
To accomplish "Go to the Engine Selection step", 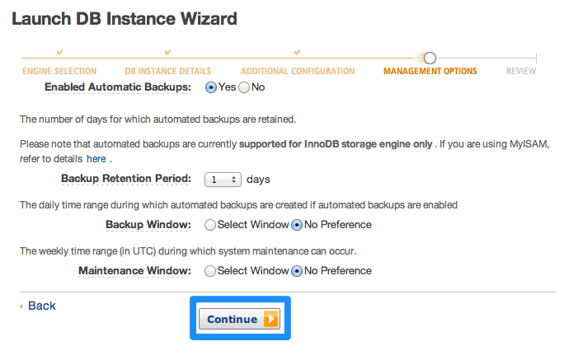I will [59, 72].
